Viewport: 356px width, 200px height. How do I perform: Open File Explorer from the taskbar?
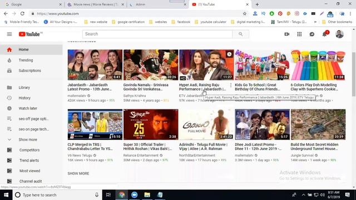147,195
